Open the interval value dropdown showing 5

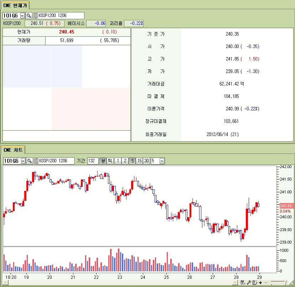click(x=162, y=161)
